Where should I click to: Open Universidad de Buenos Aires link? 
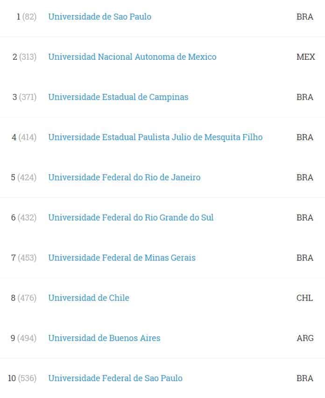(x=104, y=338)
